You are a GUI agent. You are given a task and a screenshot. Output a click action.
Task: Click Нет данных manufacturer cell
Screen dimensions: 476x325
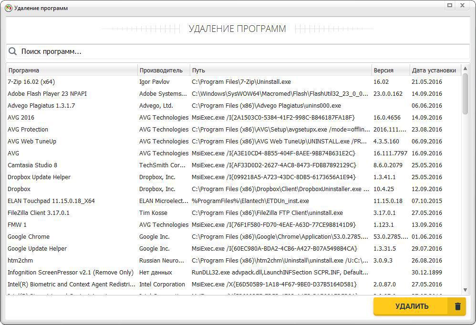click(x=155, y=272)
